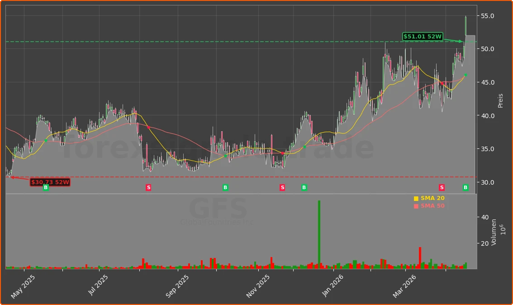Image resolution: width=513 pixels, height=305 pixels.
Task: Select the red S marker near March 2026
Action: tap(442, 187)
